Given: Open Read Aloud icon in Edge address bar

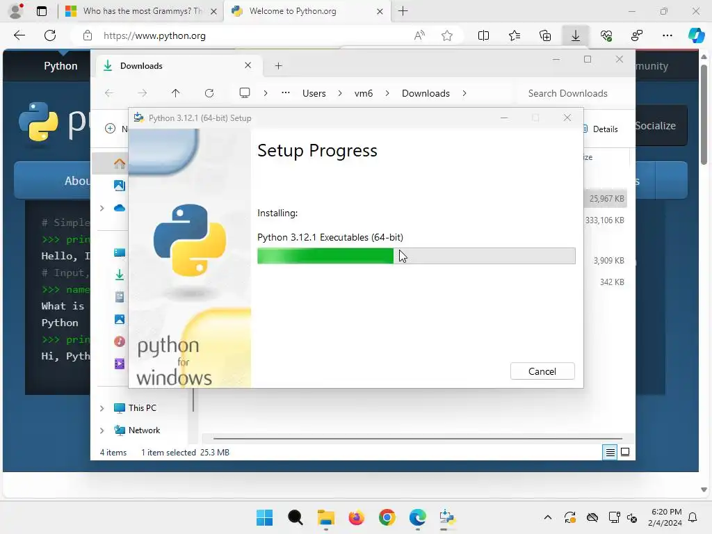Looking at the screenshot, I should tap(419, 35).
